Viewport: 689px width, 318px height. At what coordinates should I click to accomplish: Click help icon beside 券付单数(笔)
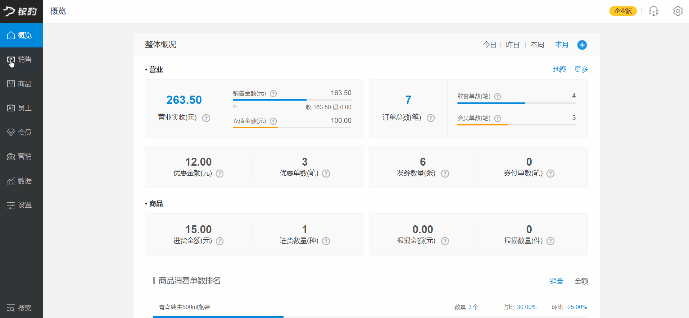pos(550,174)
